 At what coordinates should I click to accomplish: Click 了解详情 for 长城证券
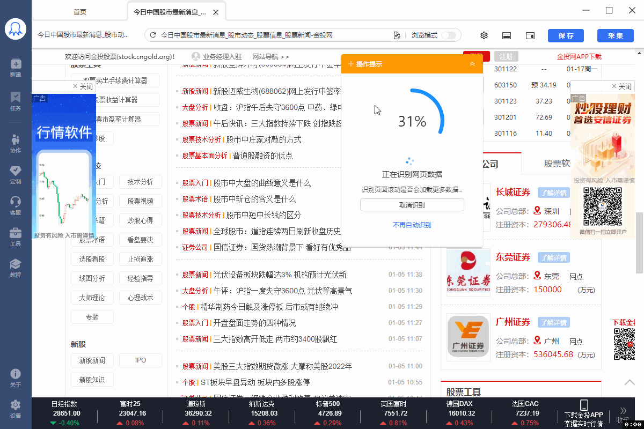tap(554, 193)
